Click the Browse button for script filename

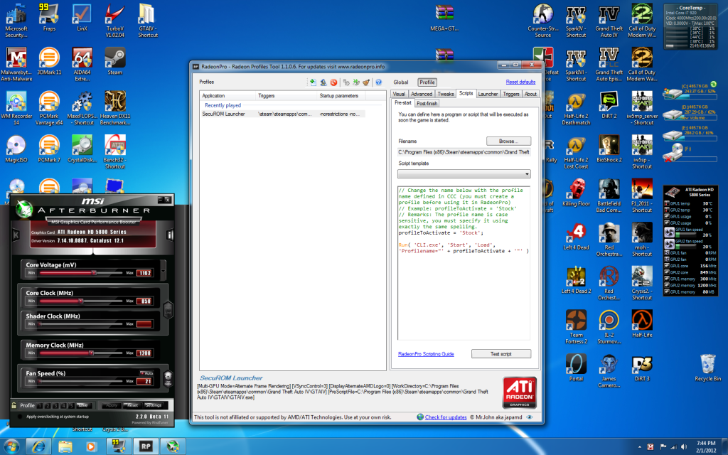point(508,141)
